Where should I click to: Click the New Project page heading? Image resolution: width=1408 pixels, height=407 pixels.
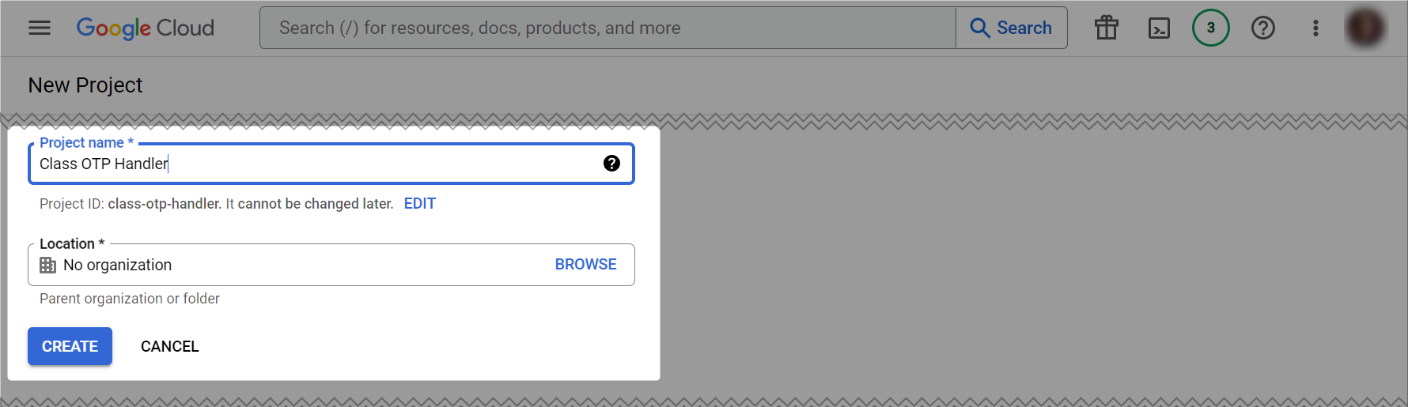[85, 85]
